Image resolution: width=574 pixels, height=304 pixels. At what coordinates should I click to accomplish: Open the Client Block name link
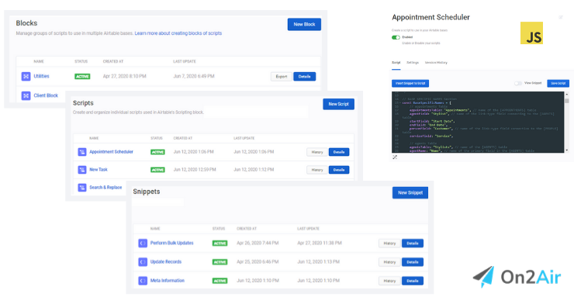(46, 95)
